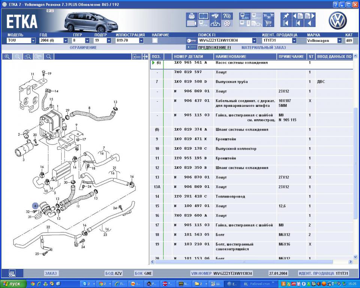Expand illustration pane with arrow icon
Viewport: 360px width, 288px height.
click(145, 57)
